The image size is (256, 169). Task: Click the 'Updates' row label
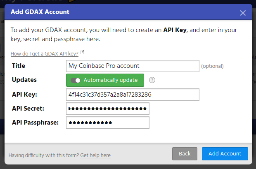click(x=24, y=80)
